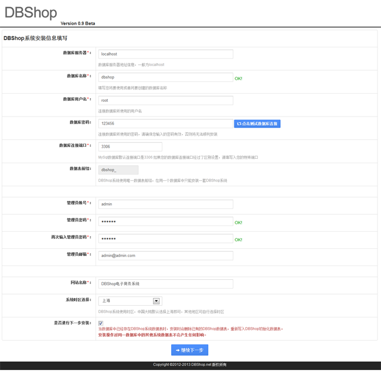Click the database name field containing dbshop
The width and height of the screenshot is (381, 373).
(x=165, y=77)
